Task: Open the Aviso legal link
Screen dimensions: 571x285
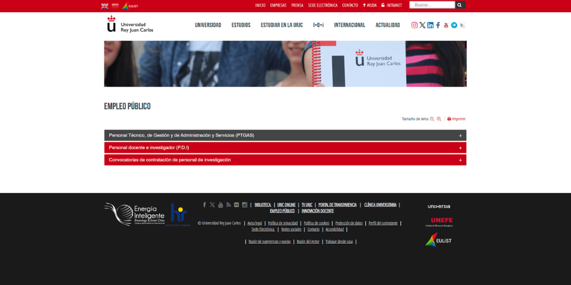Action: (x=254, y=223)
